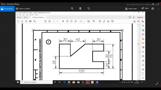This screenshot has width=161, height=90.
Task: Open Acrobat find text magnifier
Action: 35,21
